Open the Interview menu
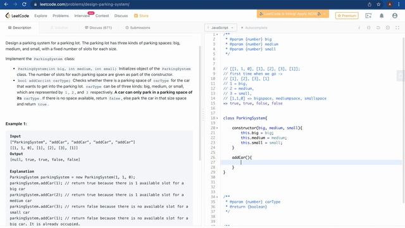 tap(82, 16)
